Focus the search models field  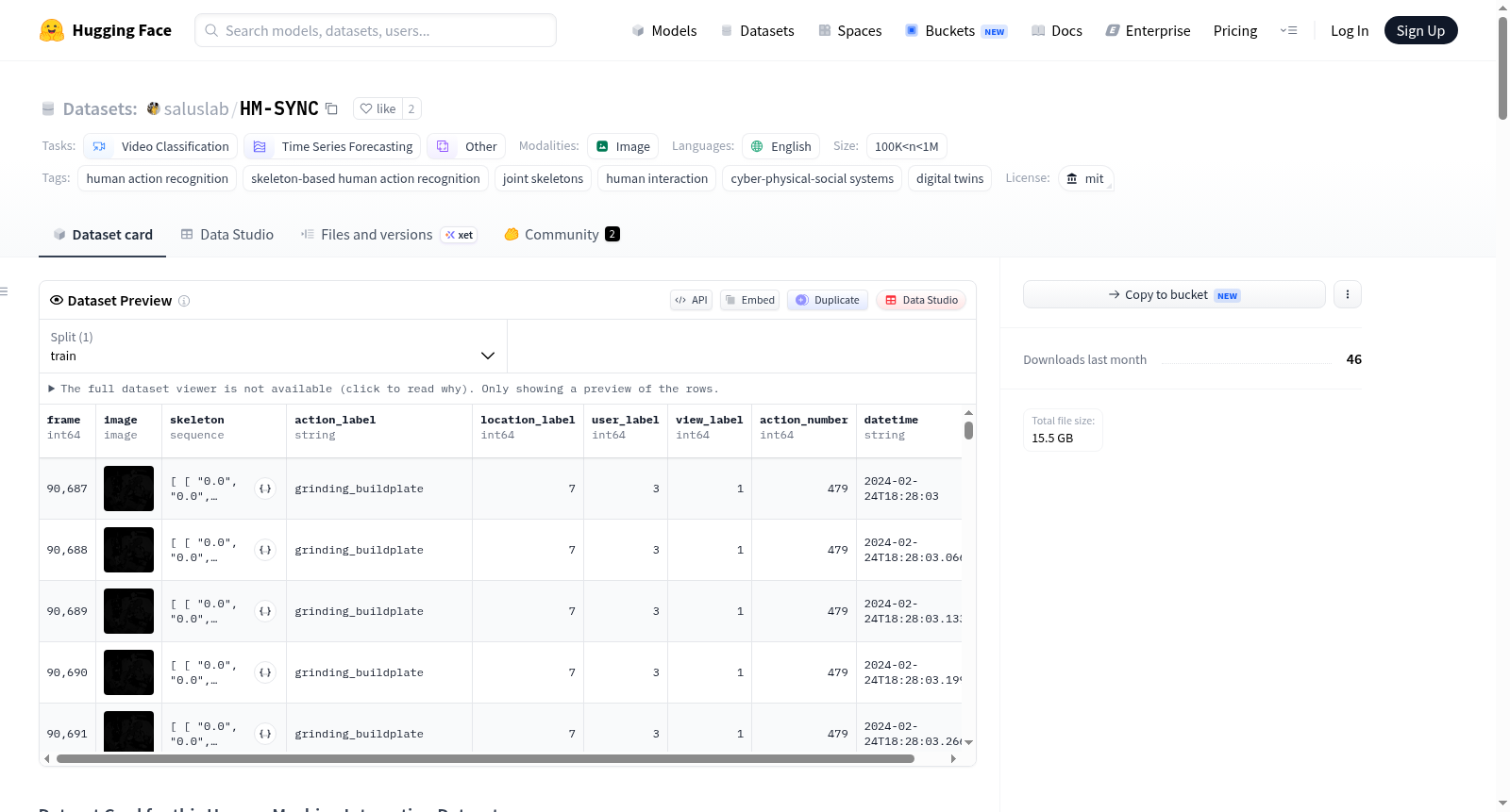(x=376, y=30)
